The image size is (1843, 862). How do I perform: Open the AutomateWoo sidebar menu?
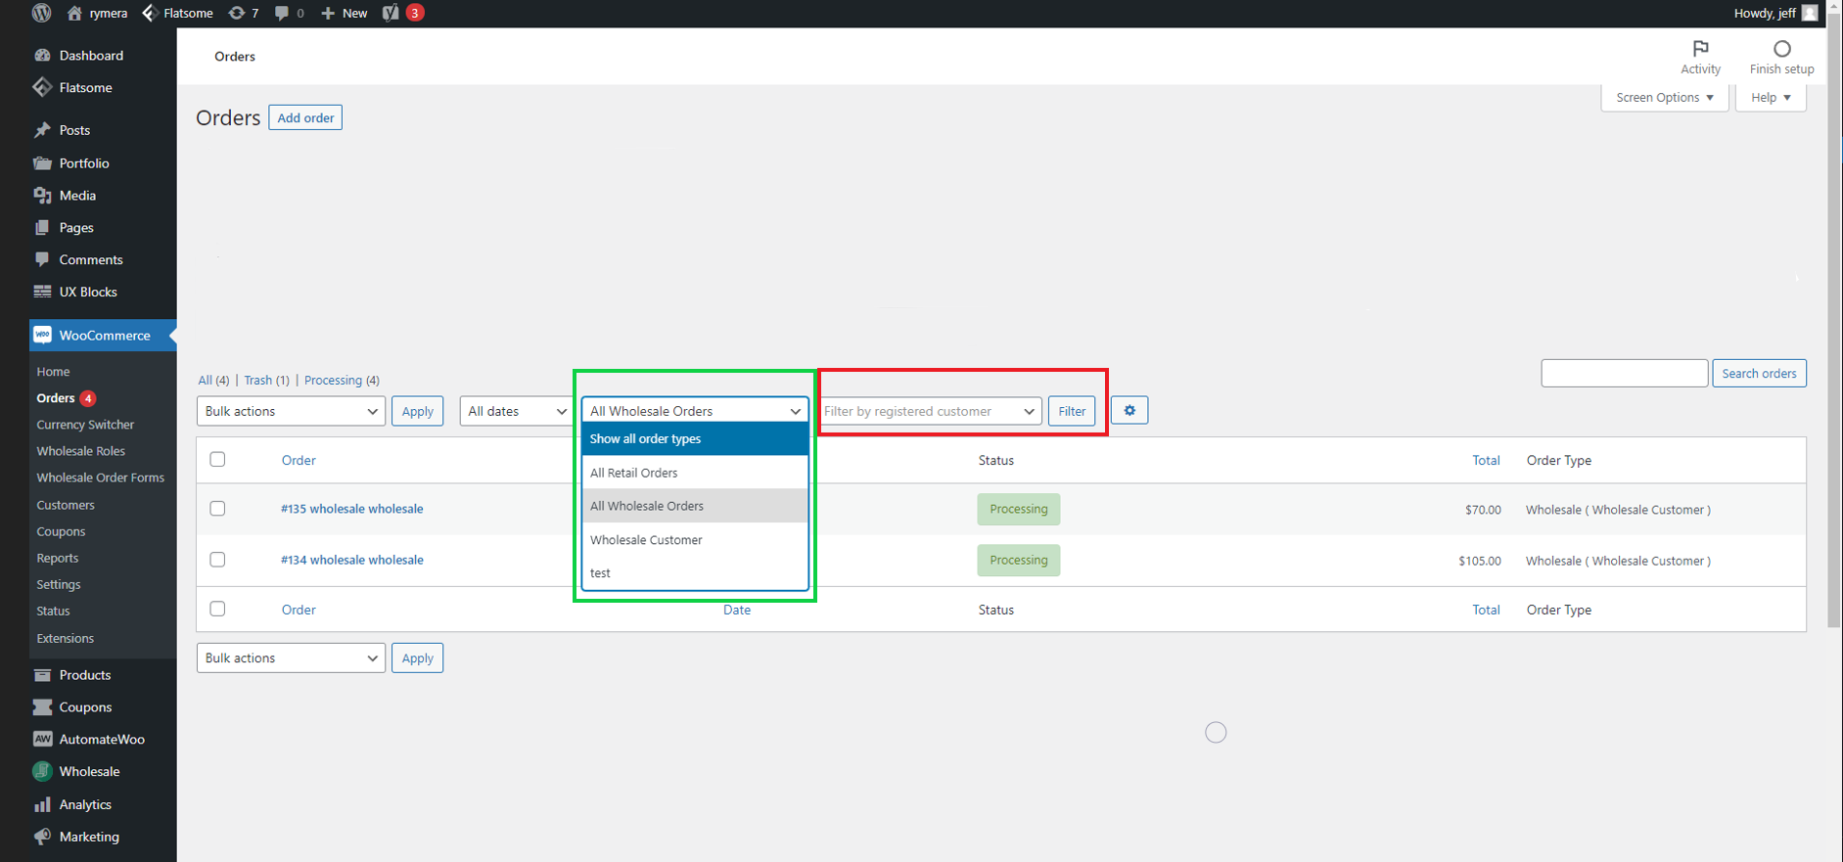pyautogui.click(x=101, y=740)
